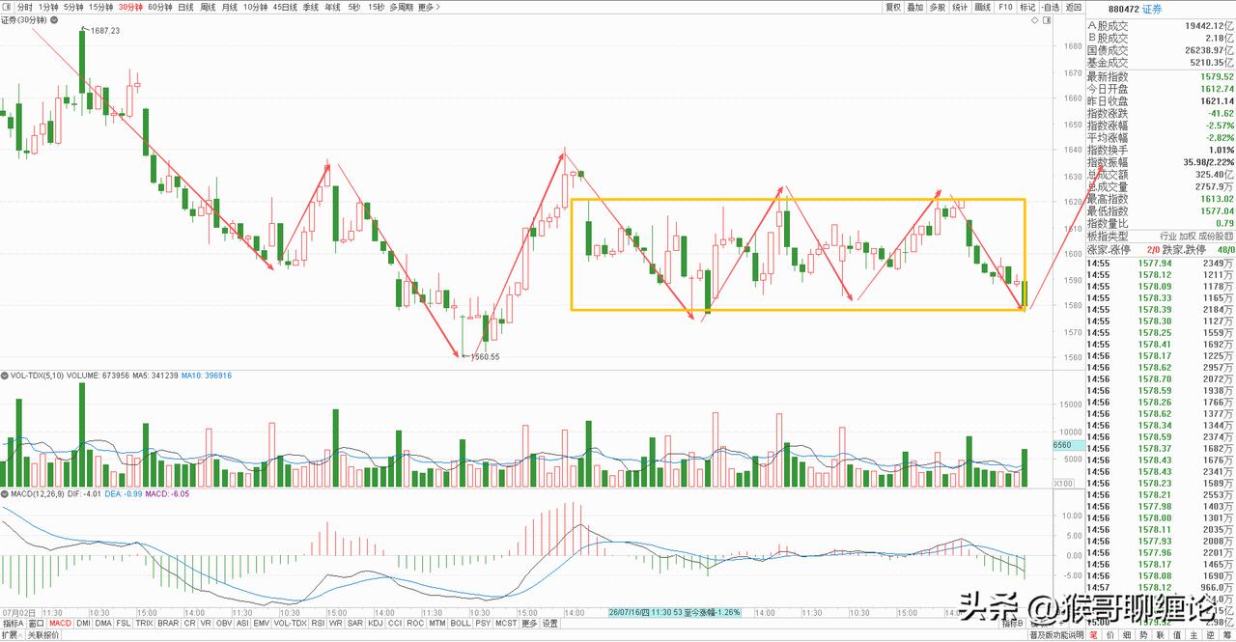Click the 1687.23 high price marker
The width and height of the screenshot is (1236, 642).
click(105, 31)
